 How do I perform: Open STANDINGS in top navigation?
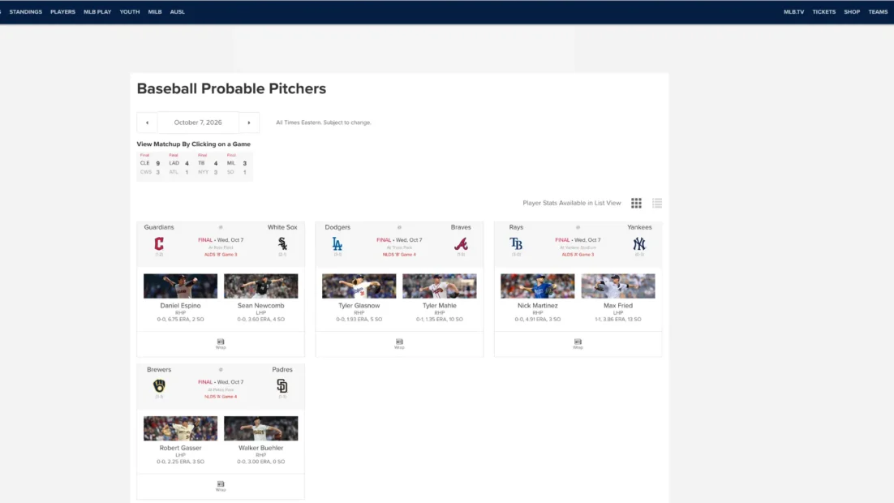26,12
